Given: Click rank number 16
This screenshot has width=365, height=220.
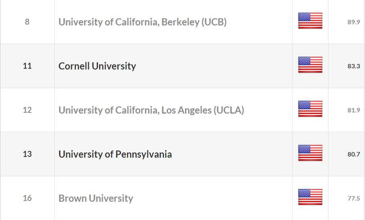Looking at the screenshot, I should coord(27,198).
